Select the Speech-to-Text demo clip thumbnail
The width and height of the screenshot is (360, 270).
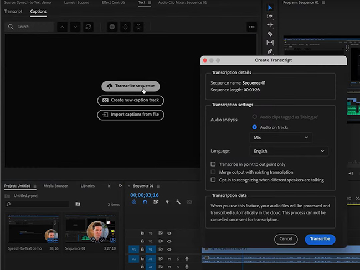coord(33,229)
